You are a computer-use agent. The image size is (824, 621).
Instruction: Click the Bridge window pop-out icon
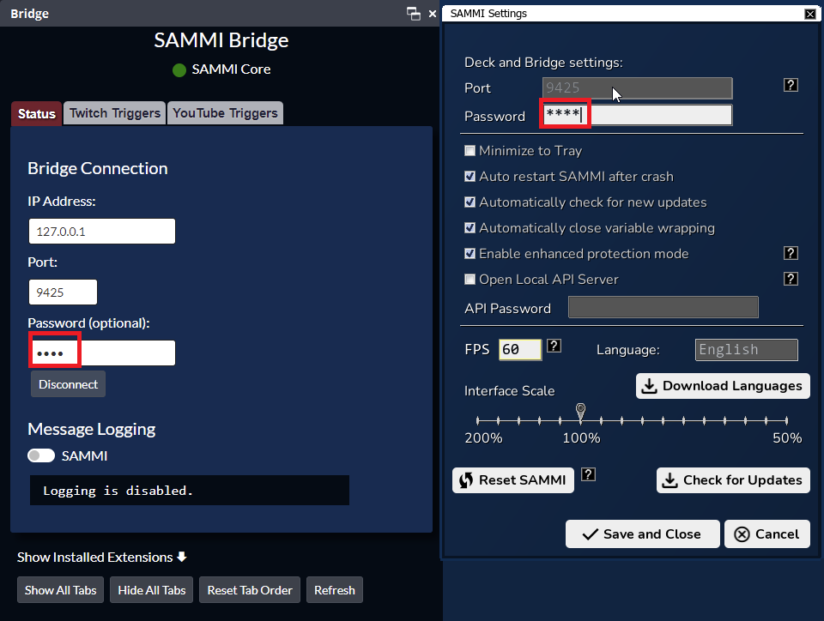pos(414,14)
